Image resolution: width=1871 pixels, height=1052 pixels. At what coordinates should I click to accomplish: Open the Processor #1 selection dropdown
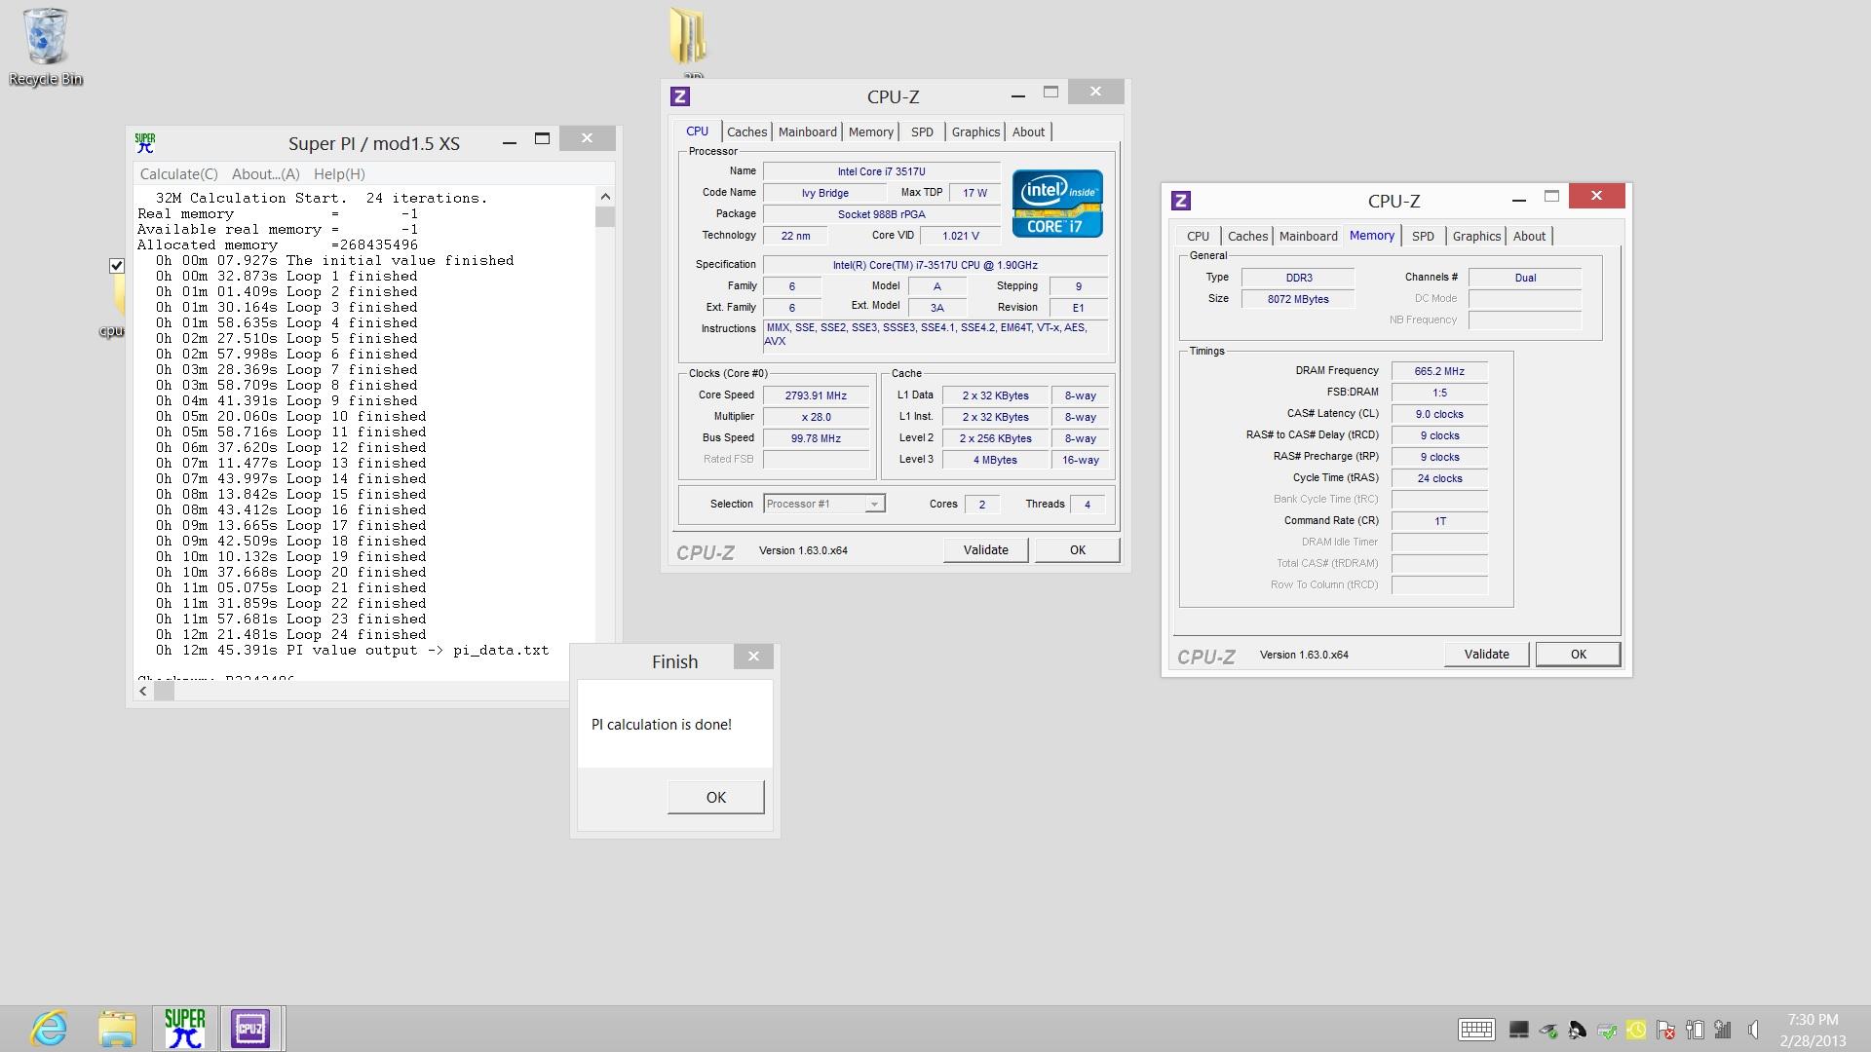pyautogui.click(x=823, y=504)
